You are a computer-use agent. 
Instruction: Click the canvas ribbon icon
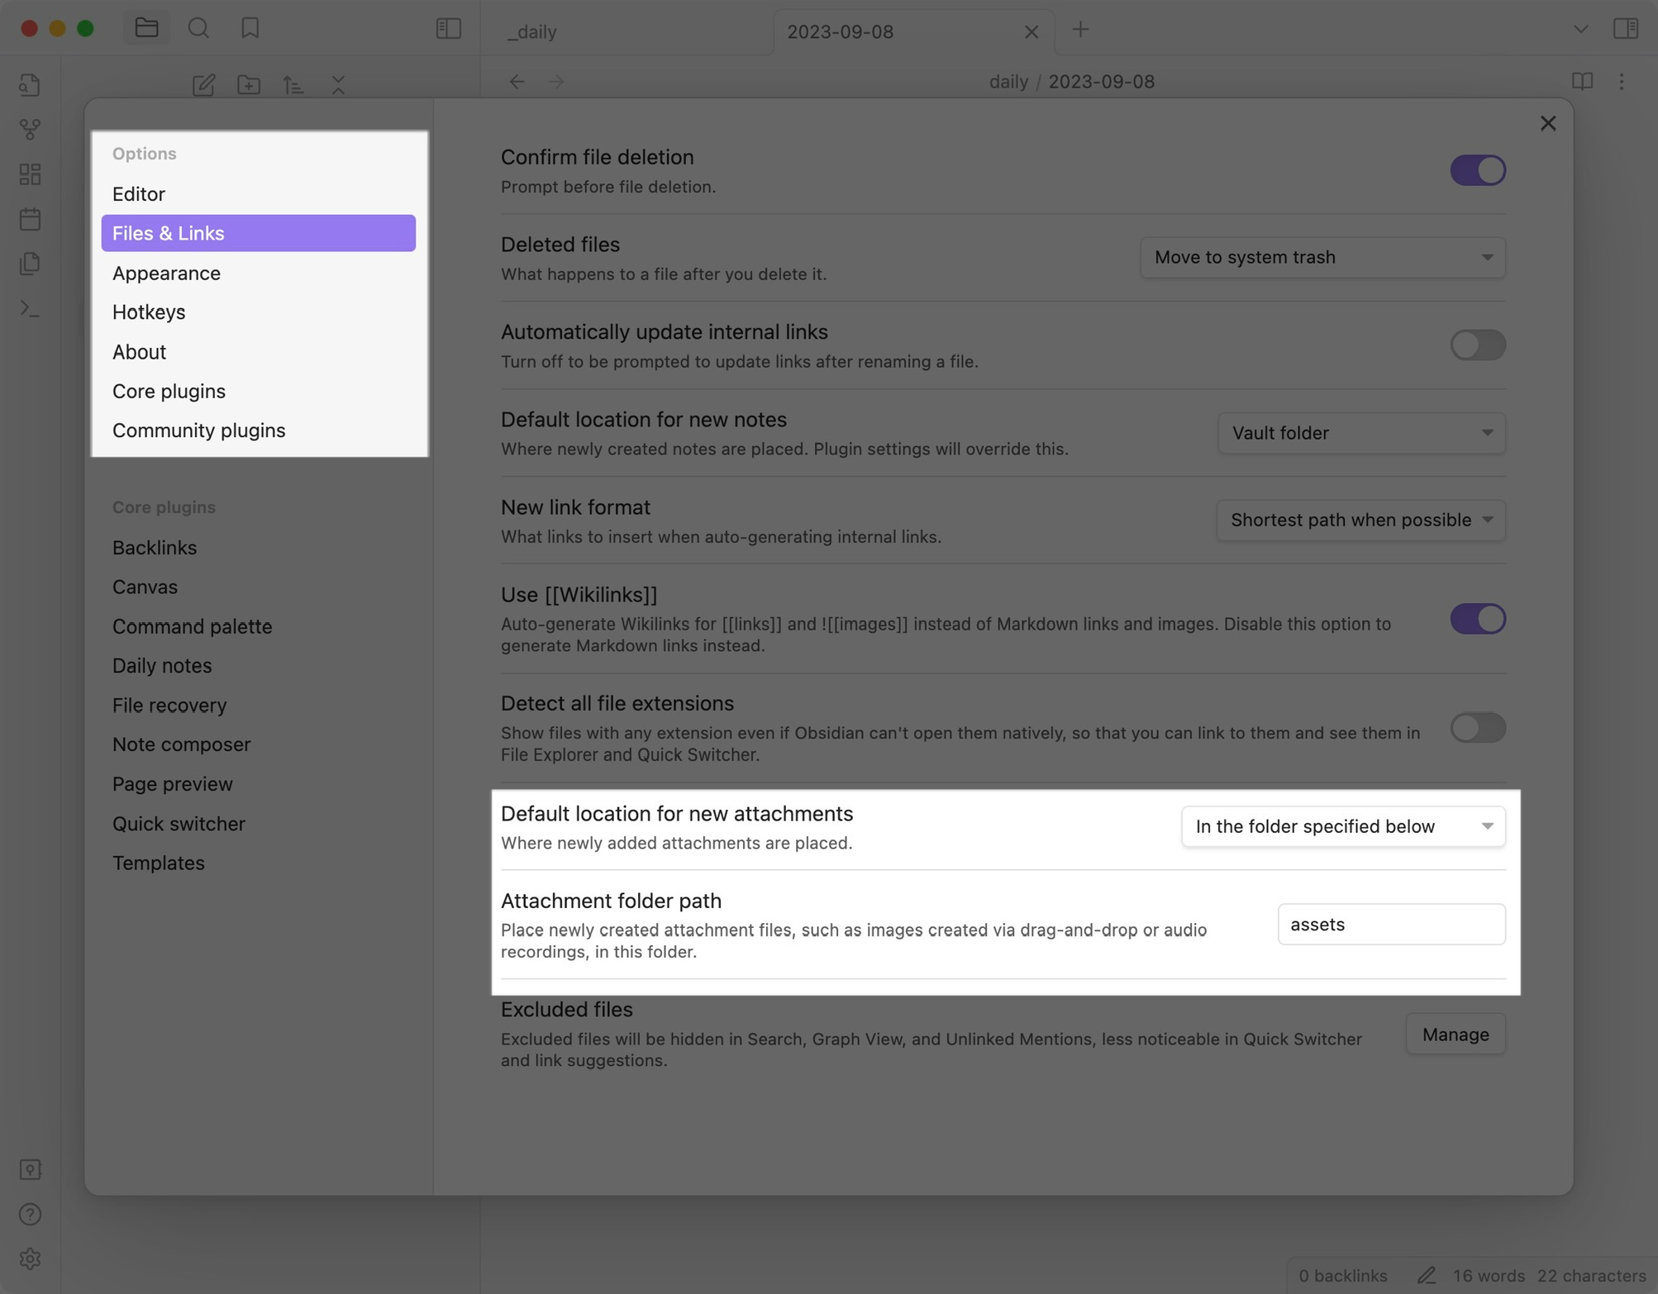pyautogui.click(x=31, y=174)
